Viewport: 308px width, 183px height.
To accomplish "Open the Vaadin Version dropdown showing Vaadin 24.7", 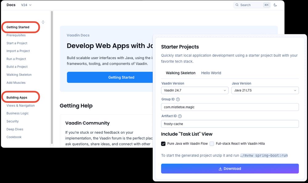I will point(195,90).
